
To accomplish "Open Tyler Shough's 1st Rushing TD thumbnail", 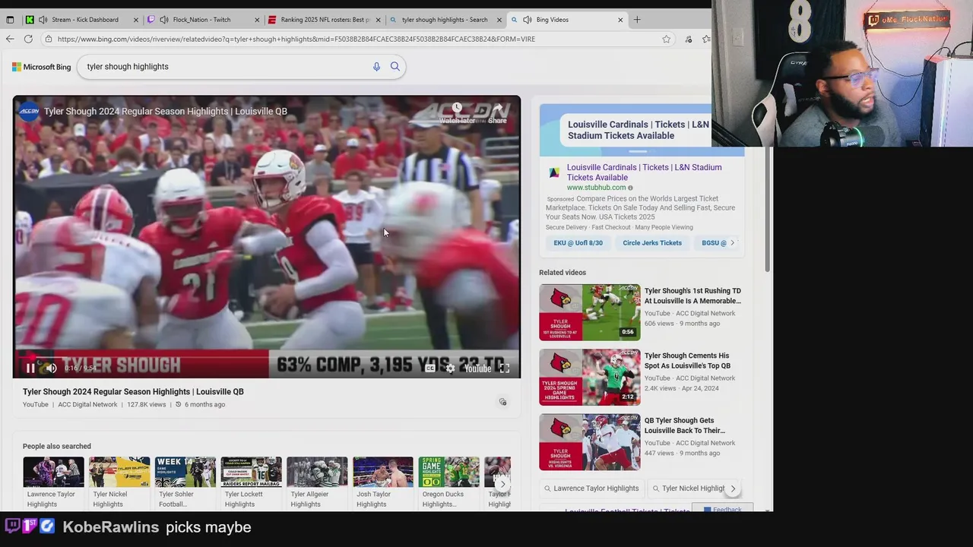I will tap(590, 312).
